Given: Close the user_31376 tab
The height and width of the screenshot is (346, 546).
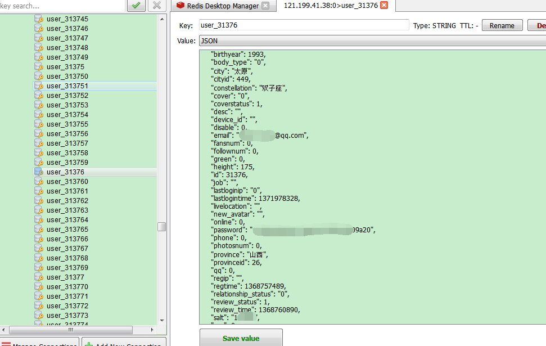Looking at the screenshot, I should coord(384,5).
